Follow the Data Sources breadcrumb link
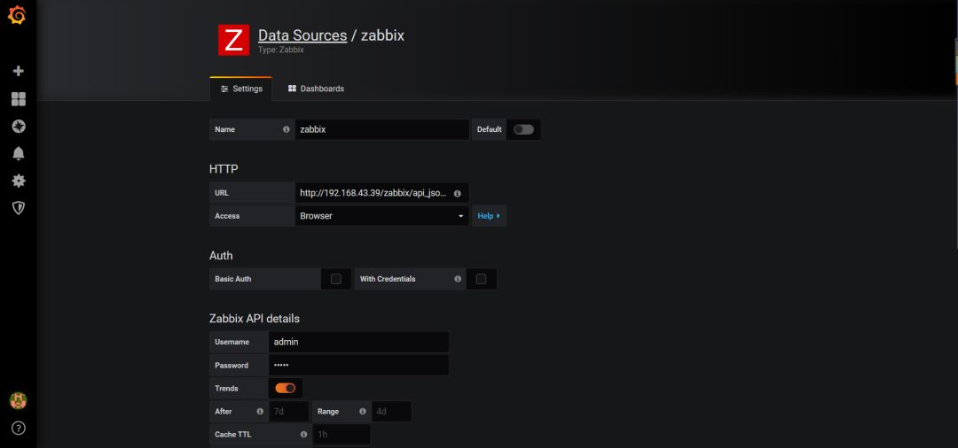The height and width of the screenshot is (448, 958). coord(302,35)
